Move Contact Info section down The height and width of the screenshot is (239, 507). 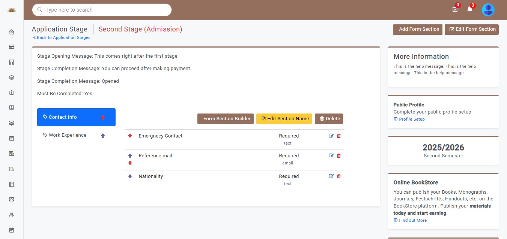tap(103, 118)
